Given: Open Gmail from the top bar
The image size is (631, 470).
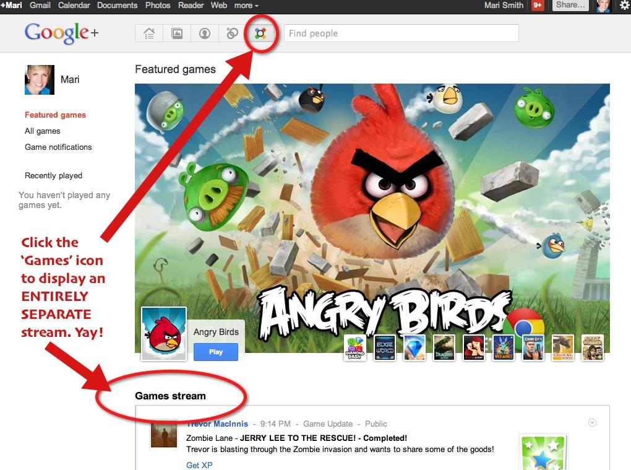Looking at the screenshot, I should pyautogui.click(x=40, y=5).
